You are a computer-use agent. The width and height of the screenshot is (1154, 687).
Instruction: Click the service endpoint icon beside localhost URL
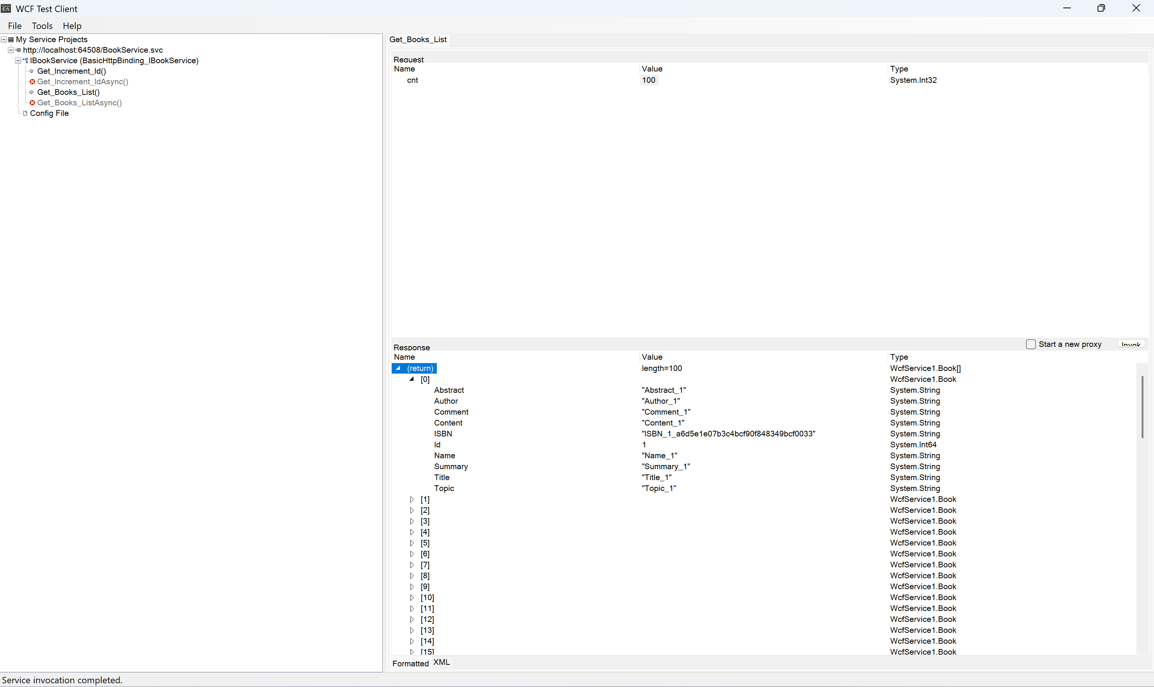point(18,50)
